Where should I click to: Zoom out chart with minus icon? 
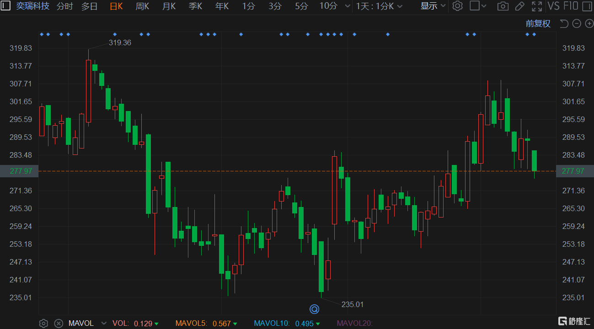576,24
